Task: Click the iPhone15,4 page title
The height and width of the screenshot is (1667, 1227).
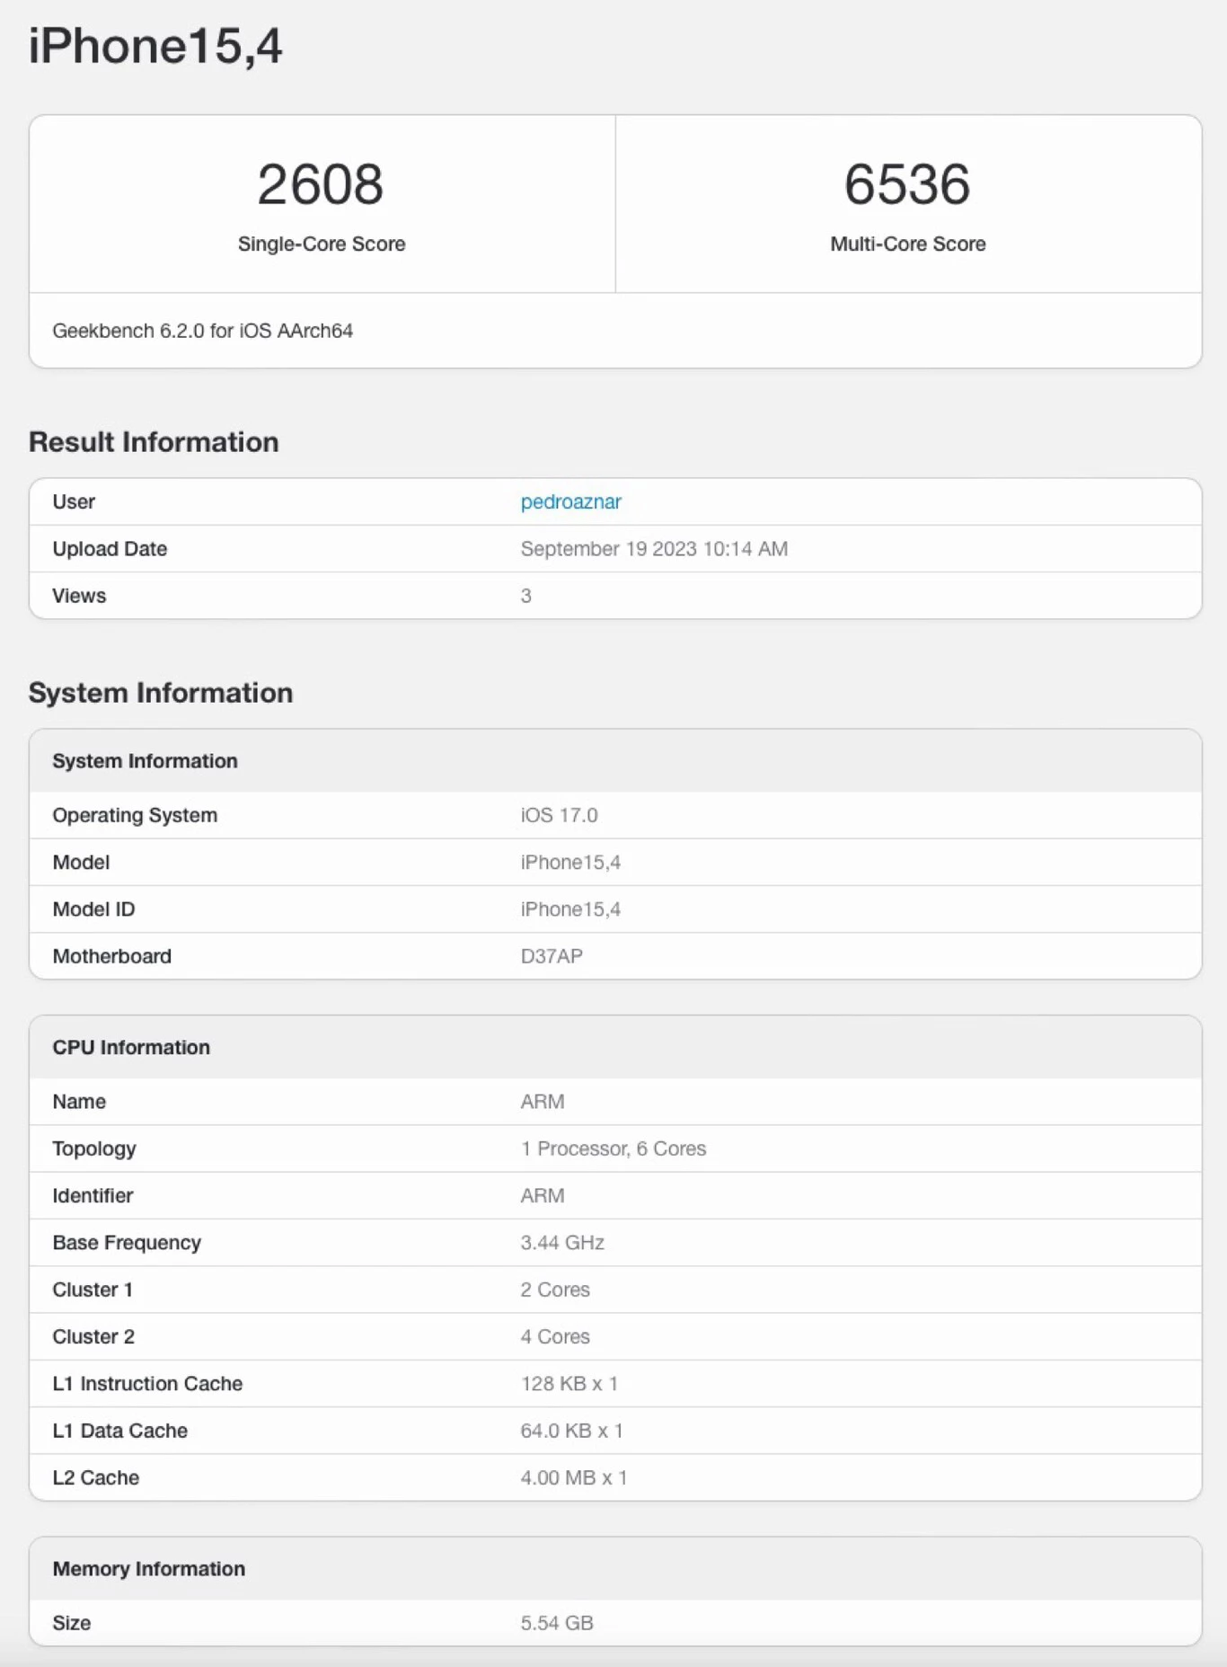Action: tap(155, 46)
